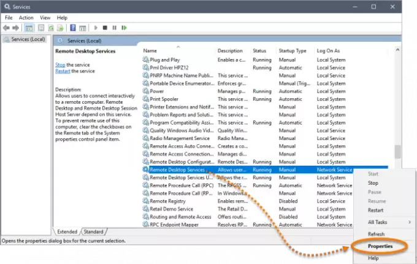
Task: Toggle the Show/Hide Console Tree icon
Action: tap(29, 28)
